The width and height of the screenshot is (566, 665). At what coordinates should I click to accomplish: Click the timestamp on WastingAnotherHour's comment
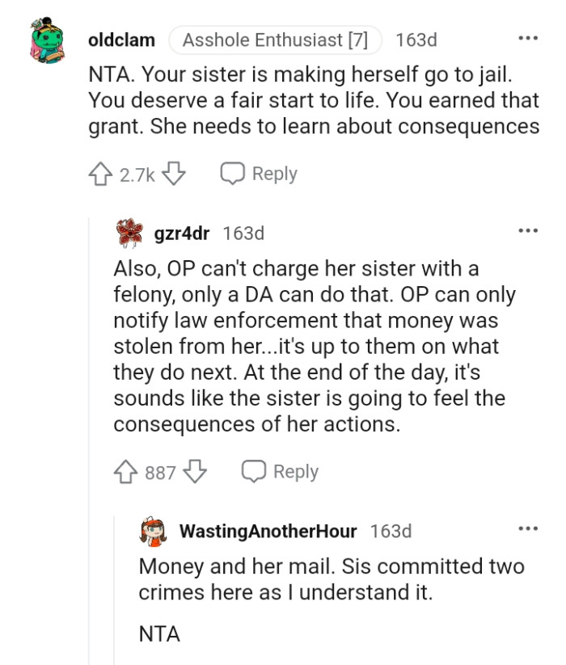pyautogui.click(x=392, y=532)
